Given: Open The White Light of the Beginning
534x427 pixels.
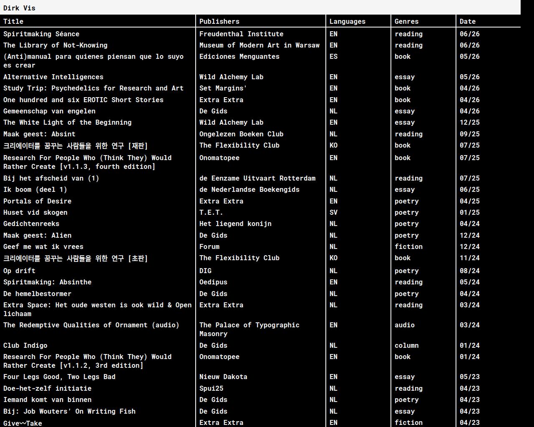Looking at the screenshot, I should pyautogui.click(x=68, y=122).
